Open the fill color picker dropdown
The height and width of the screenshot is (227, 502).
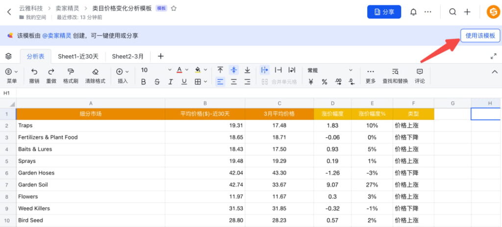[205, 70]
